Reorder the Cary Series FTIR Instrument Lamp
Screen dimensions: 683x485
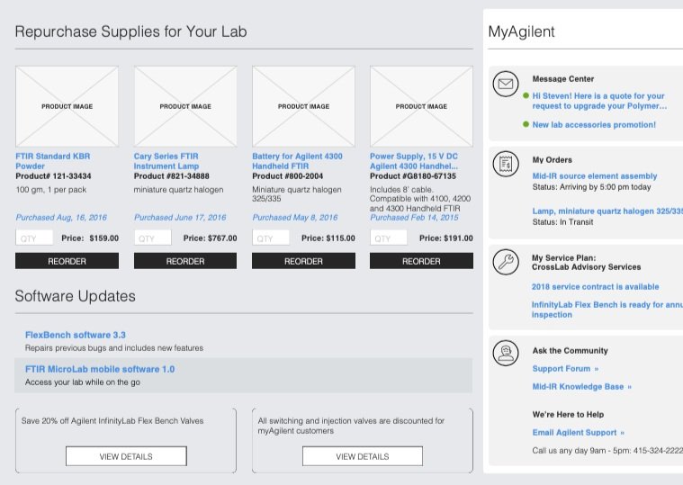pos(185,261)
